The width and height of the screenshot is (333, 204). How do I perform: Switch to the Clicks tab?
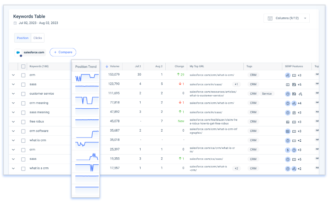coord(38,38)
